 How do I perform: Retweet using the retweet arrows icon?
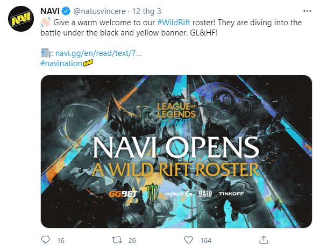pos(117,240)
